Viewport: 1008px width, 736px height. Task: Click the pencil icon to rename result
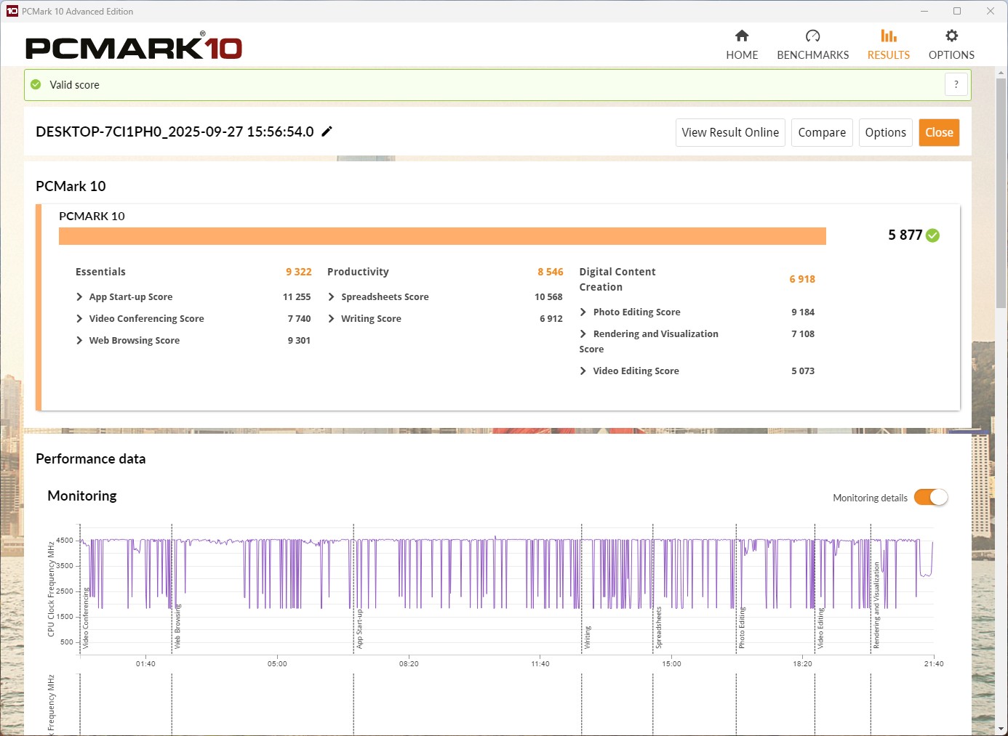click(x=327, y=132)
